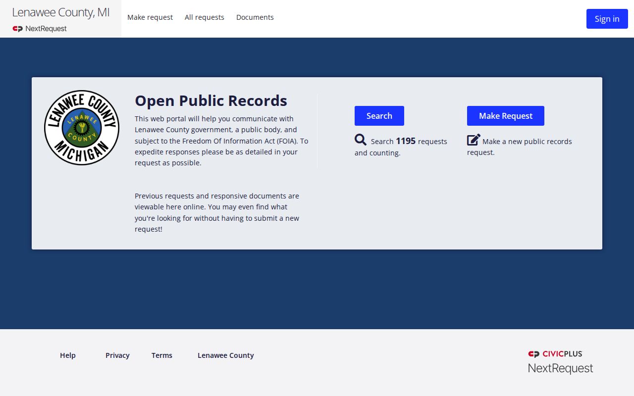Screen dimensions: 634x396
Task: Click the 'Make a new public records request' text
Action: (520, 147)
